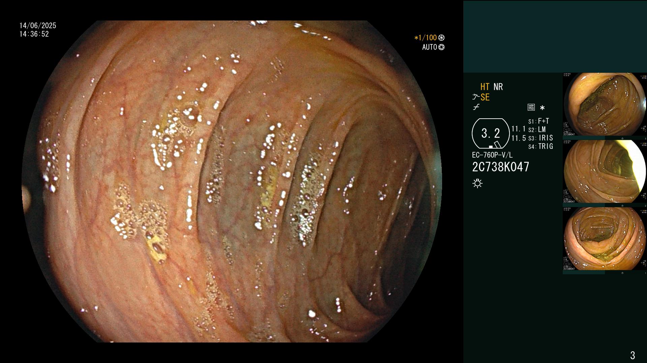Screen dimensions: 647x363
Task: Click the tone curve icon below SE
Action: pos(476,107)
